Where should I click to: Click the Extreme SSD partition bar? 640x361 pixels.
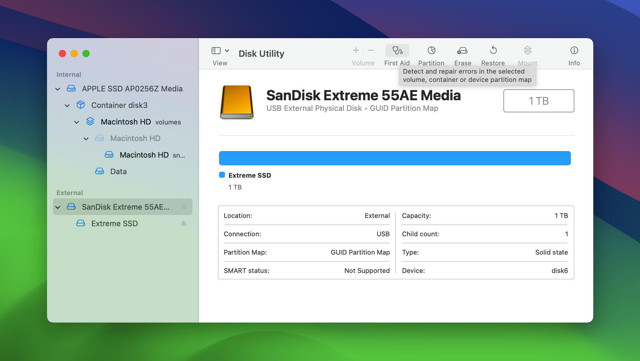395,158
